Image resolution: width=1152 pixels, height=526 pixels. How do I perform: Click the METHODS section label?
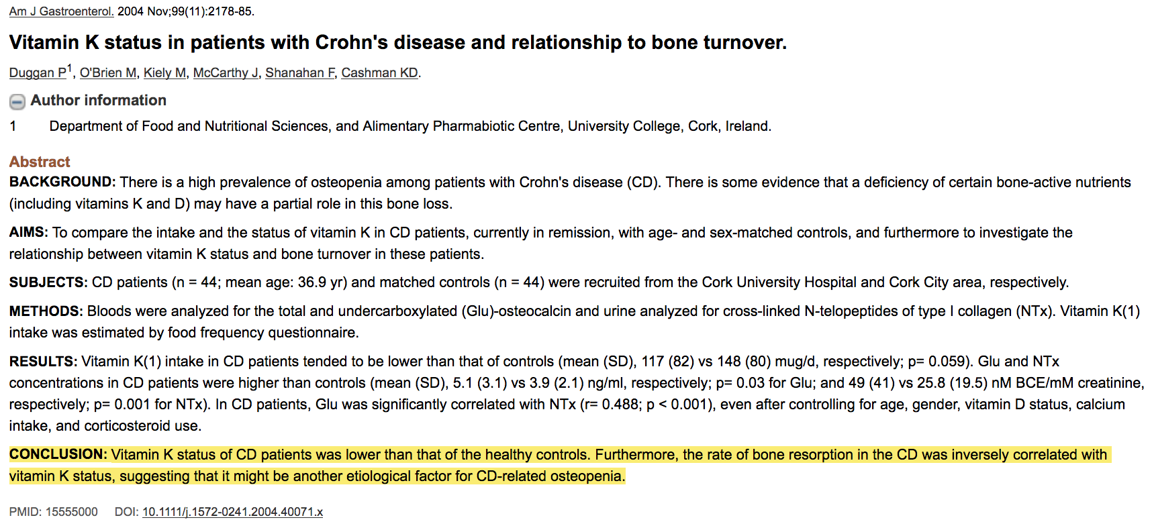pyautogui.click(x=46, y=311)
